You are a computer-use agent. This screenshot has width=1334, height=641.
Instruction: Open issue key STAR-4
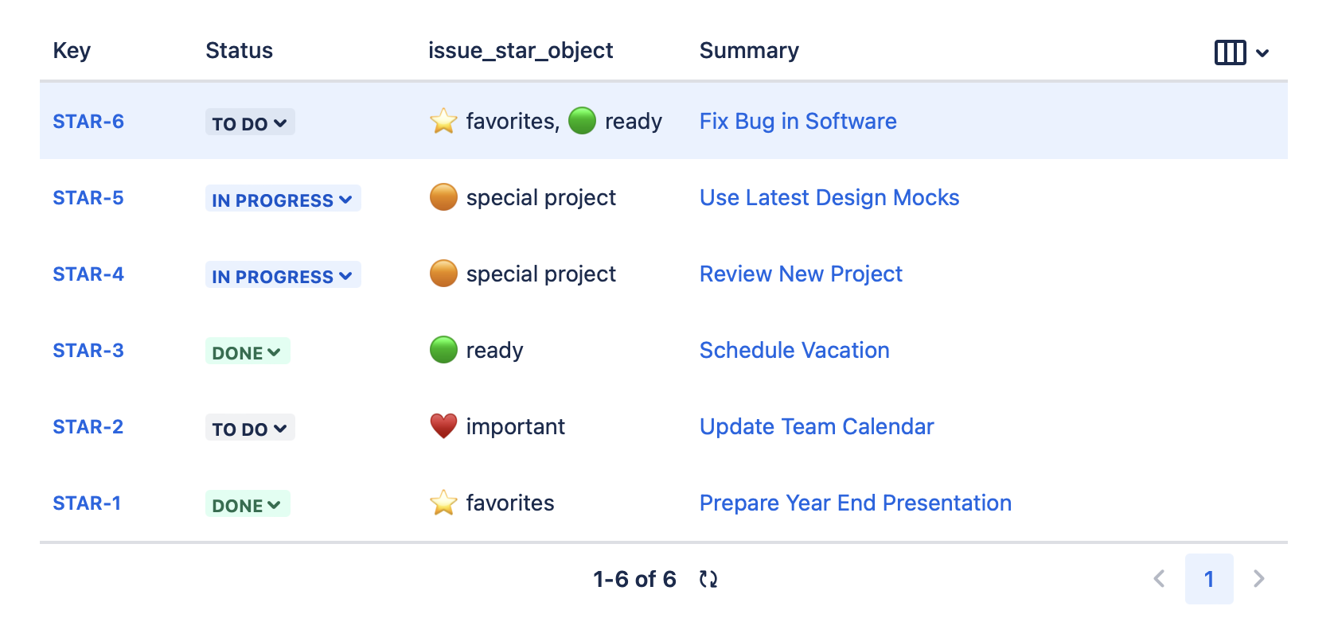coord(88,274)
